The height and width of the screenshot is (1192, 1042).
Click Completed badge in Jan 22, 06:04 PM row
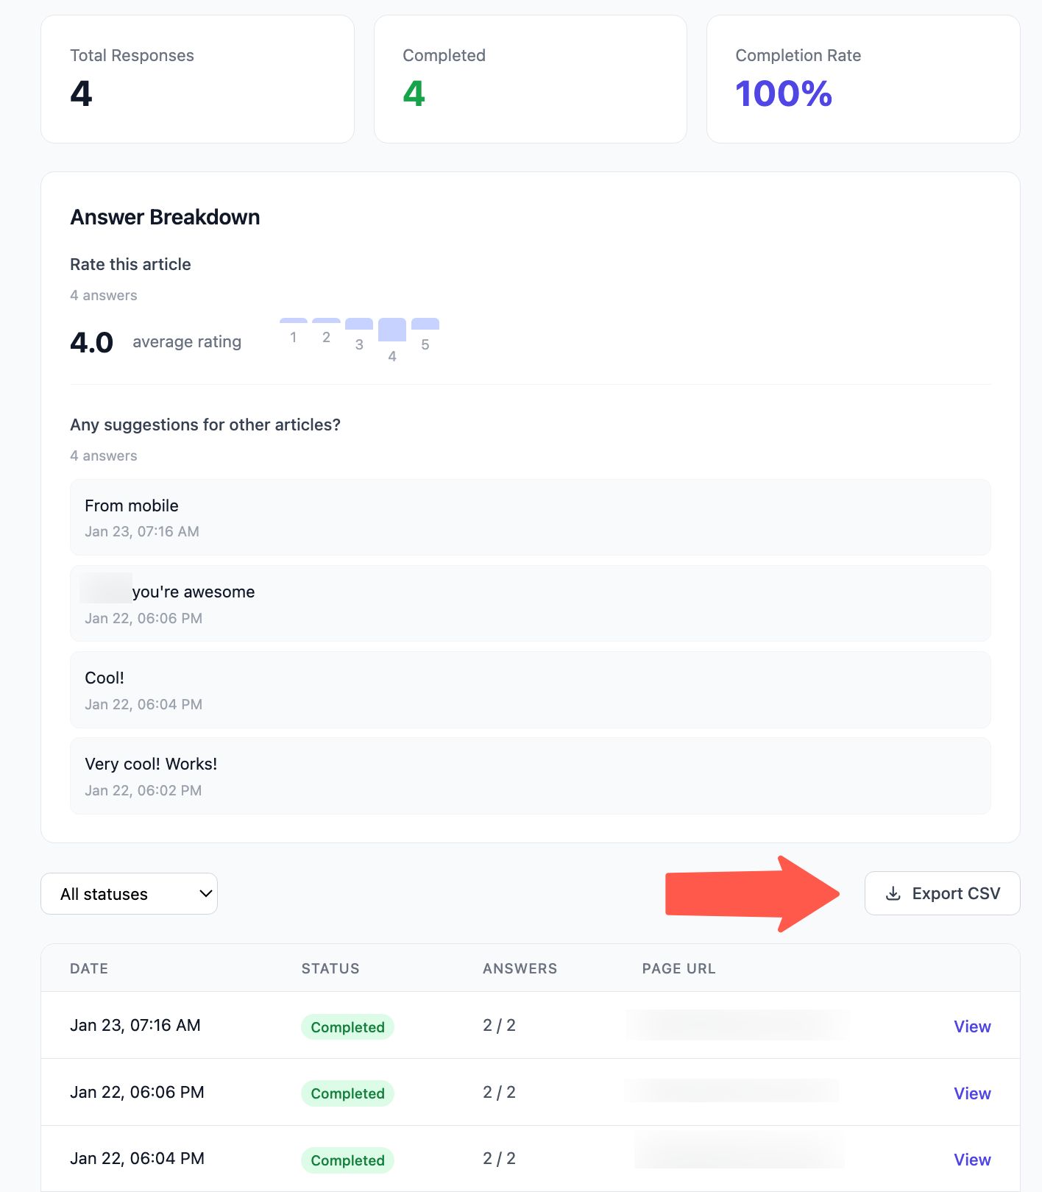pos(347,1160)
